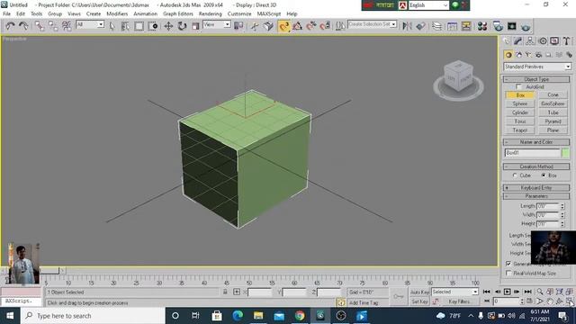Image resolution: width=576 pixels, height=324 pixels.
Task: Click the Go to End button
Action: [x=528, y=292]
